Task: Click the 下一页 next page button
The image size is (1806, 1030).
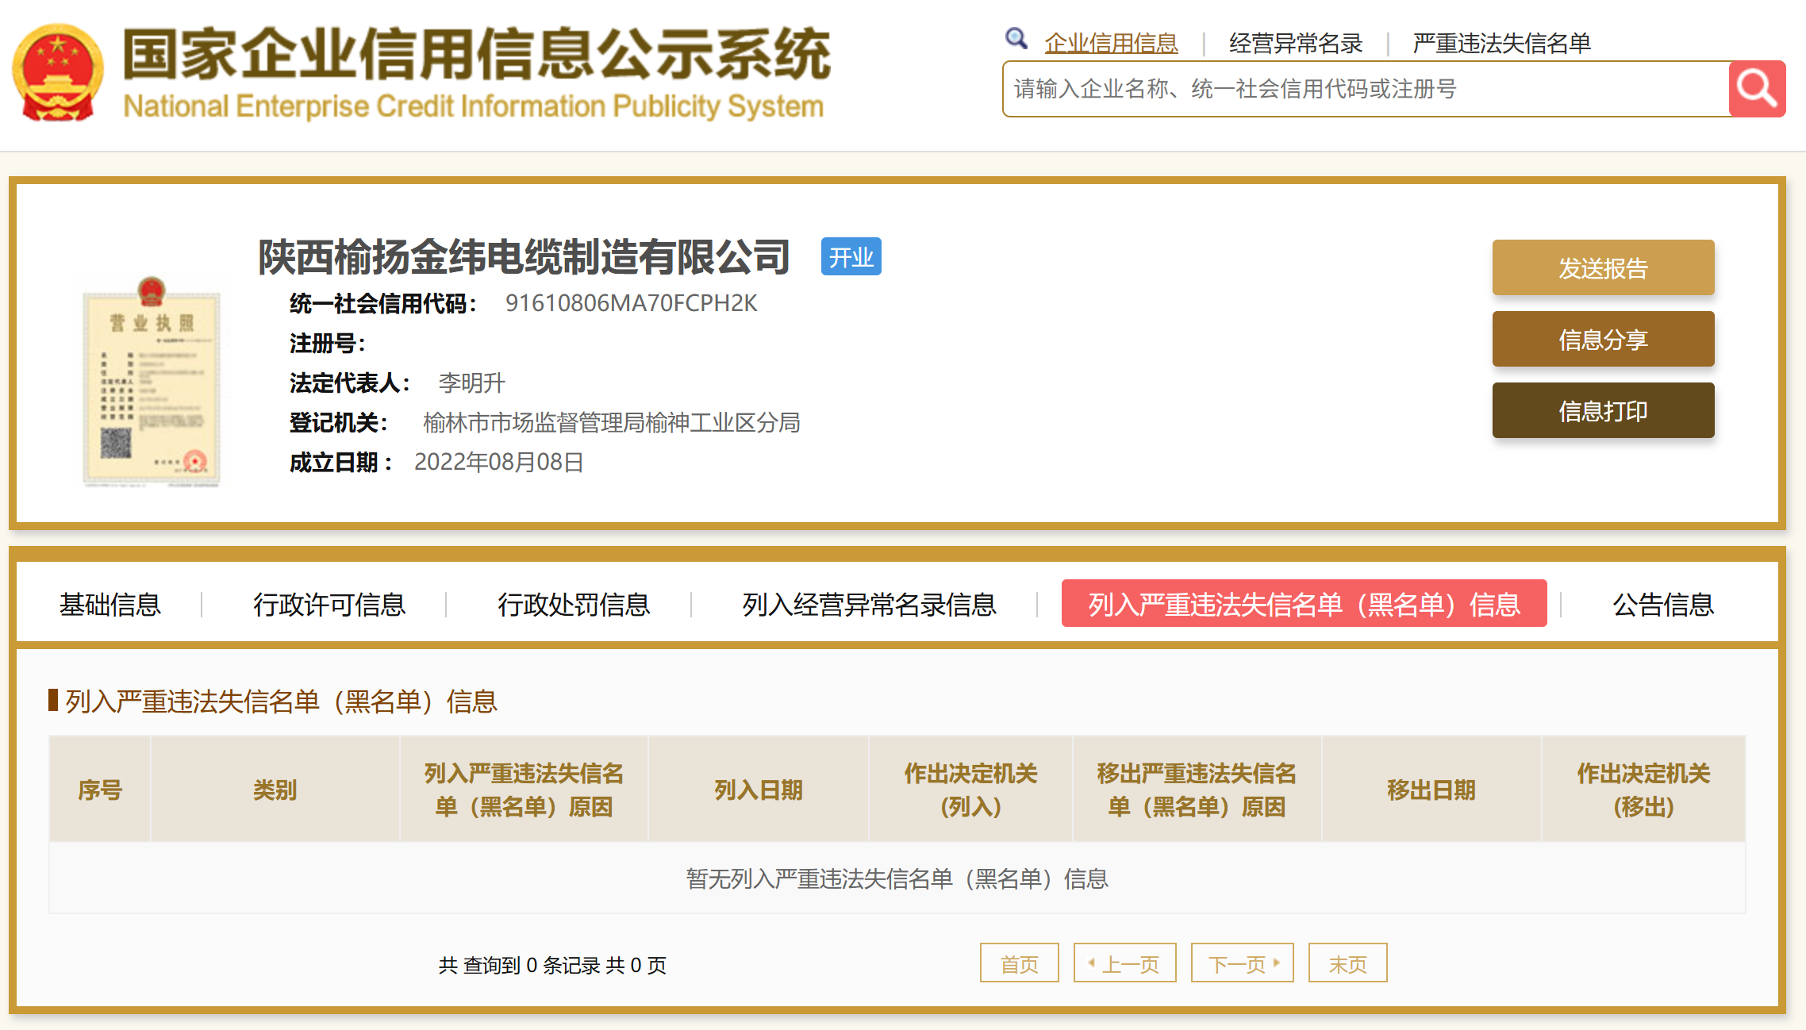Action: 1242,963
